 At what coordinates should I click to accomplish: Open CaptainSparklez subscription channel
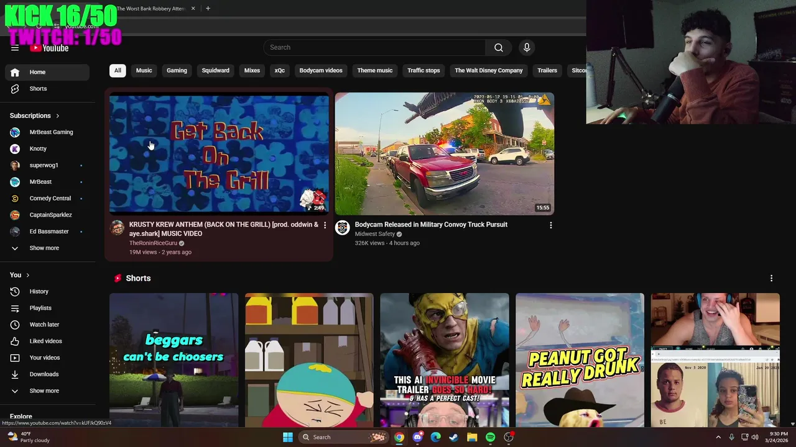(x=47, y=215)
